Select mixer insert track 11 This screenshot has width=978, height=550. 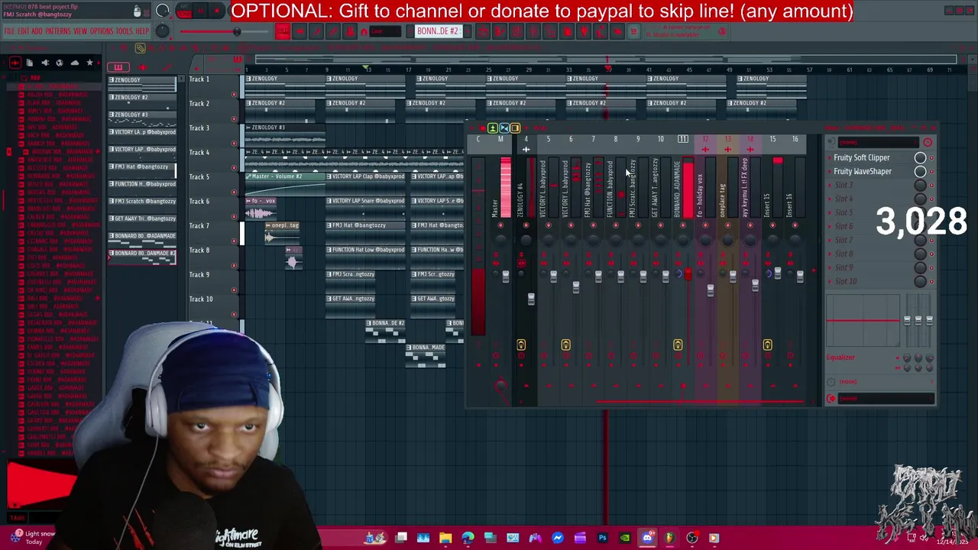683,139
